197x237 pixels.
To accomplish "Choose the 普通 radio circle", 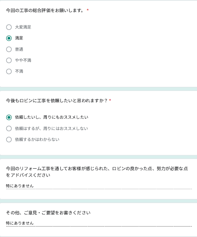I will 9,49.
